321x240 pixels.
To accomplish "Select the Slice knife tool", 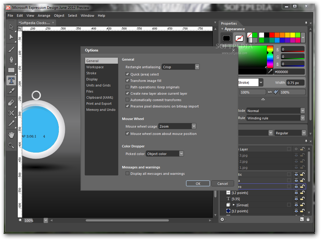I will [11, 91].
